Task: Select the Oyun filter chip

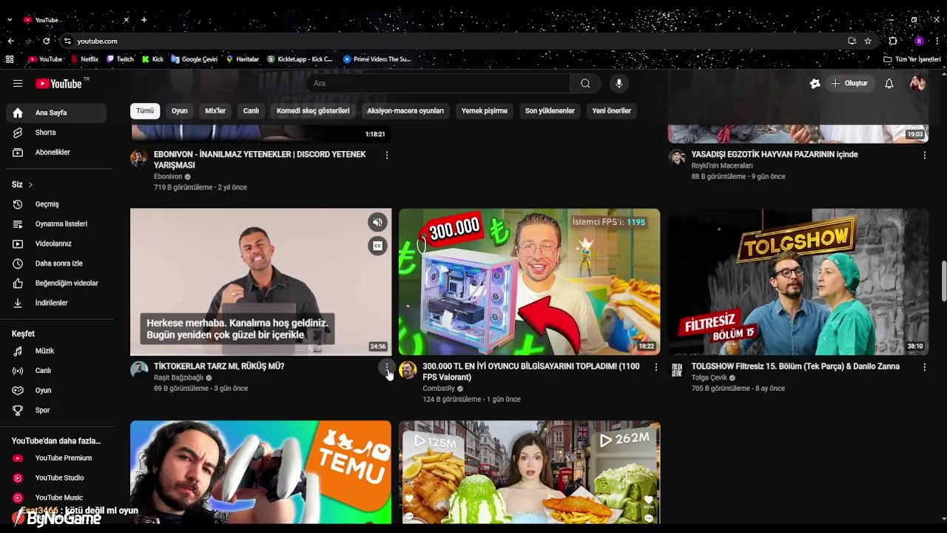Action: [180, 111]
